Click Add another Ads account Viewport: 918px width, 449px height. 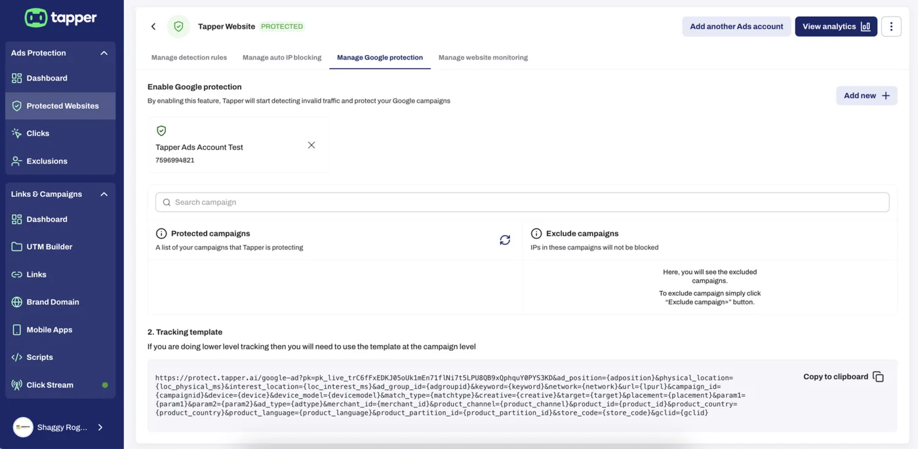click(x=736, y=27)
